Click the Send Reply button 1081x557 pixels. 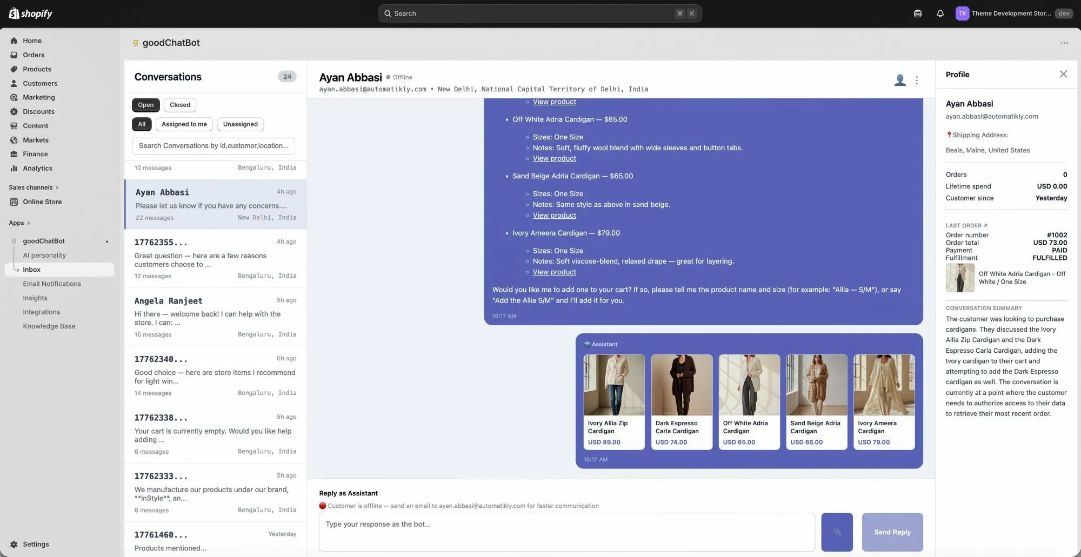pyautogui.click(x=892, y=532)
